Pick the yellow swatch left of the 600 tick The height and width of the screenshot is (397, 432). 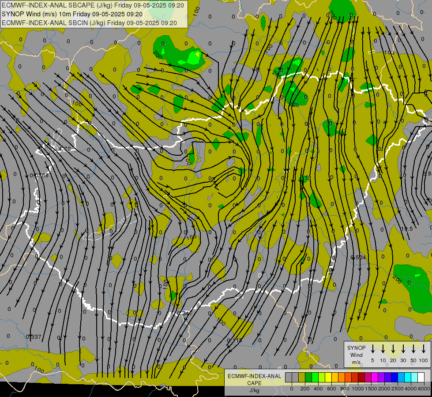click(328, 378)
